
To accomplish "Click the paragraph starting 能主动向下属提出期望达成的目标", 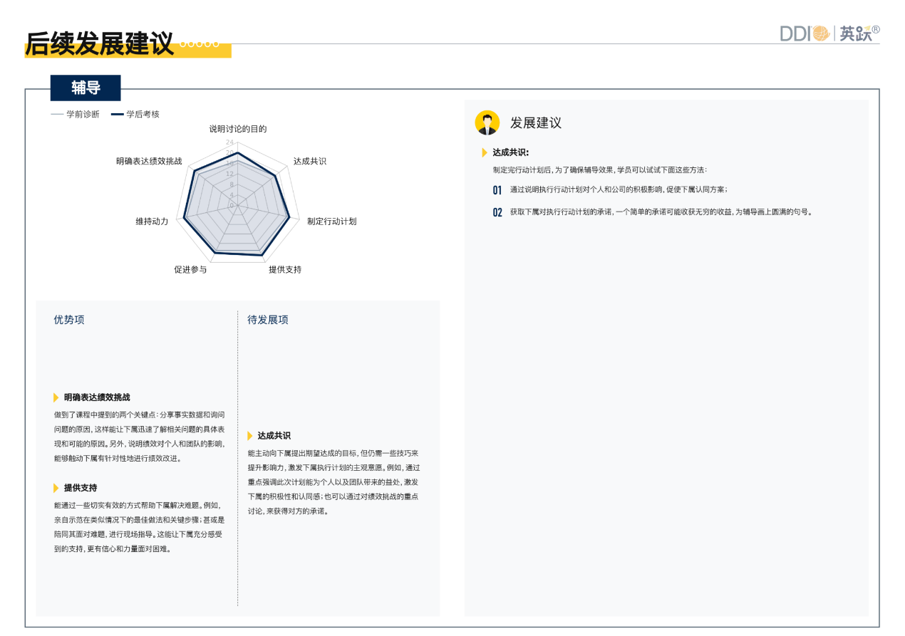I will (333, 481).
